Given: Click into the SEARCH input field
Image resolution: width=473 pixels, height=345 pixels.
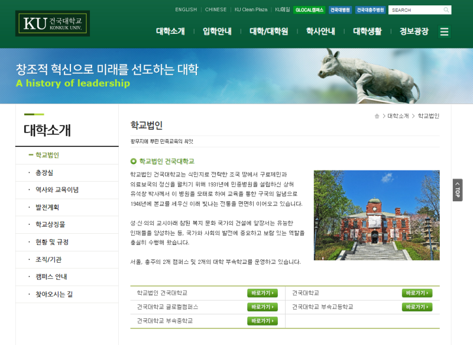Looking at the screenshot, I should click(414, 10).
